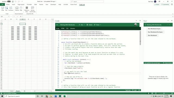Click the Windows taskbar search box
Image resolution: width=174 pixels, height=98 pixels.
(20, 96)
